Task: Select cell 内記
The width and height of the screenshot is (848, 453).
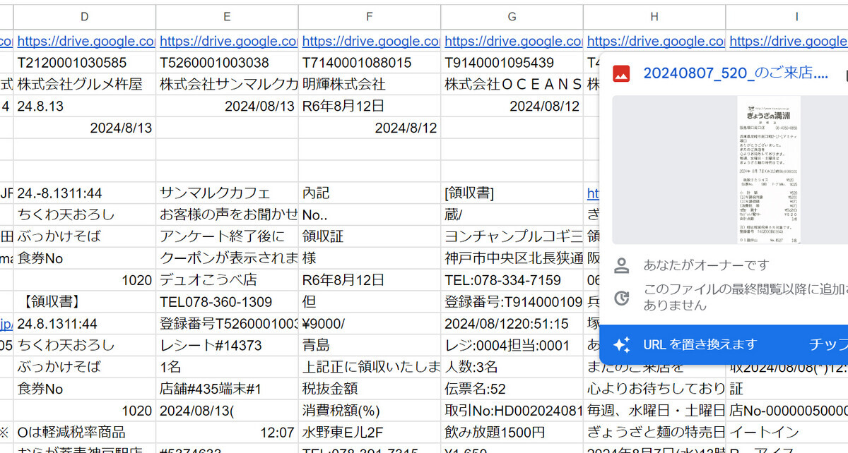Action: tap(370, 193)
